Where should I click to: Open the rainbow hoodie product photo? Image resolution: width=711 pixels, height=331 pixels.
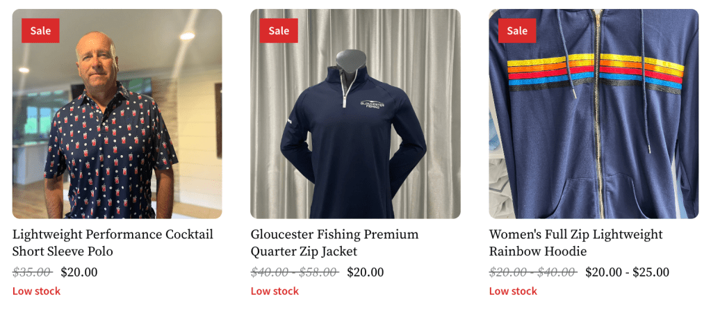point(594,114)
